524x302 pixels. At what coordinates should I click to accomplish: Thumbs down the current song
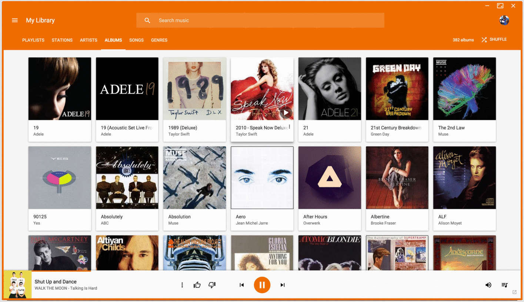point(212,285)
